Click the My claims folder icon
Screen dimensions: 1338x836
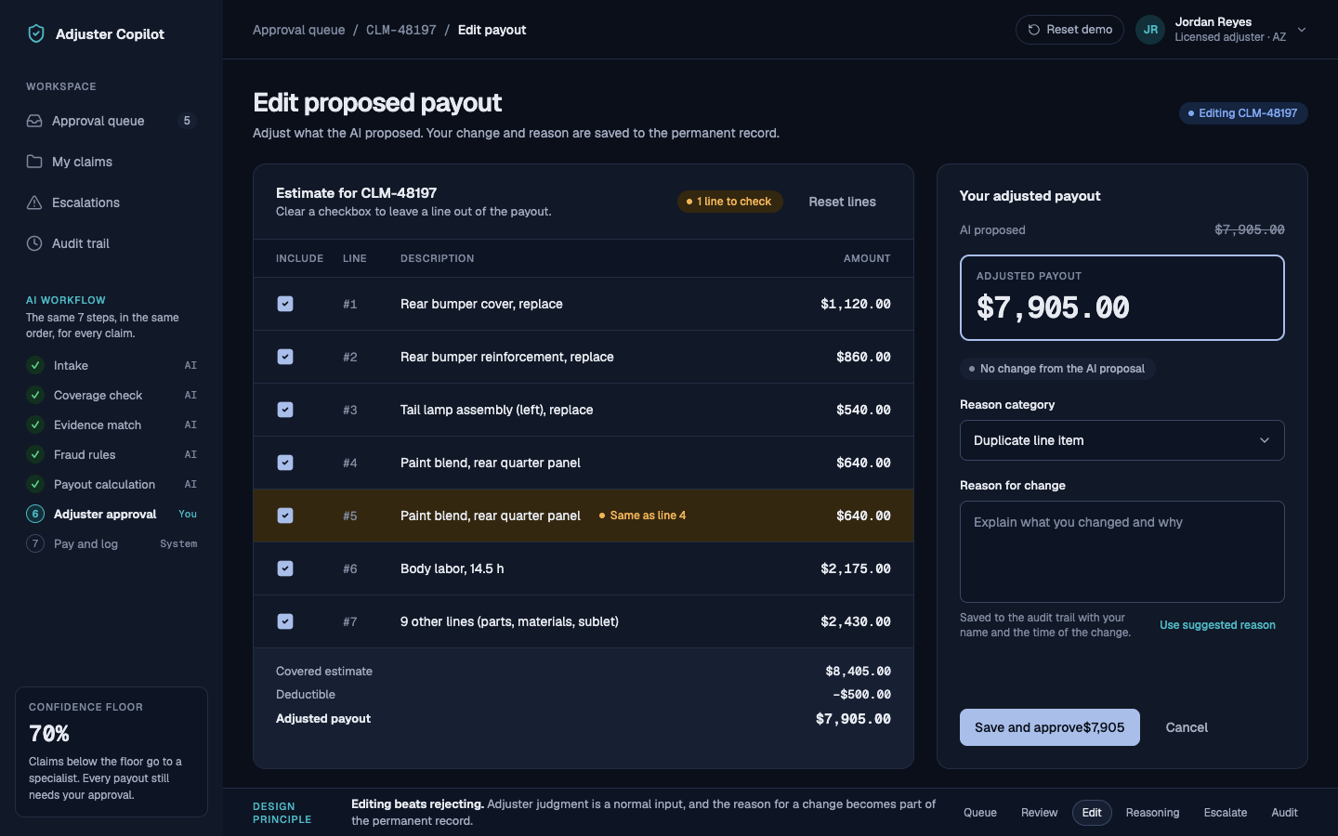(34, 162)
